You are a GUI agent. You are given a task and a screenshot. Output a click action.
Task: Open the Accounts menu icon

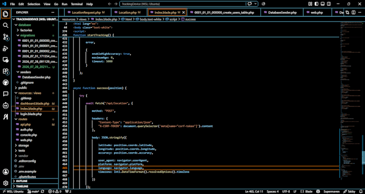click(5, 172)
